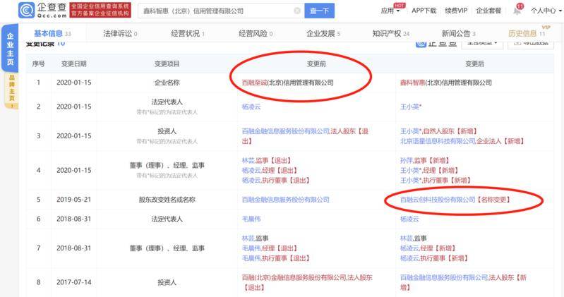Image resolution: width=564 pixels, height=297 pixels.
Task: Open the 企业套餐 link
Action: (488, 11)
